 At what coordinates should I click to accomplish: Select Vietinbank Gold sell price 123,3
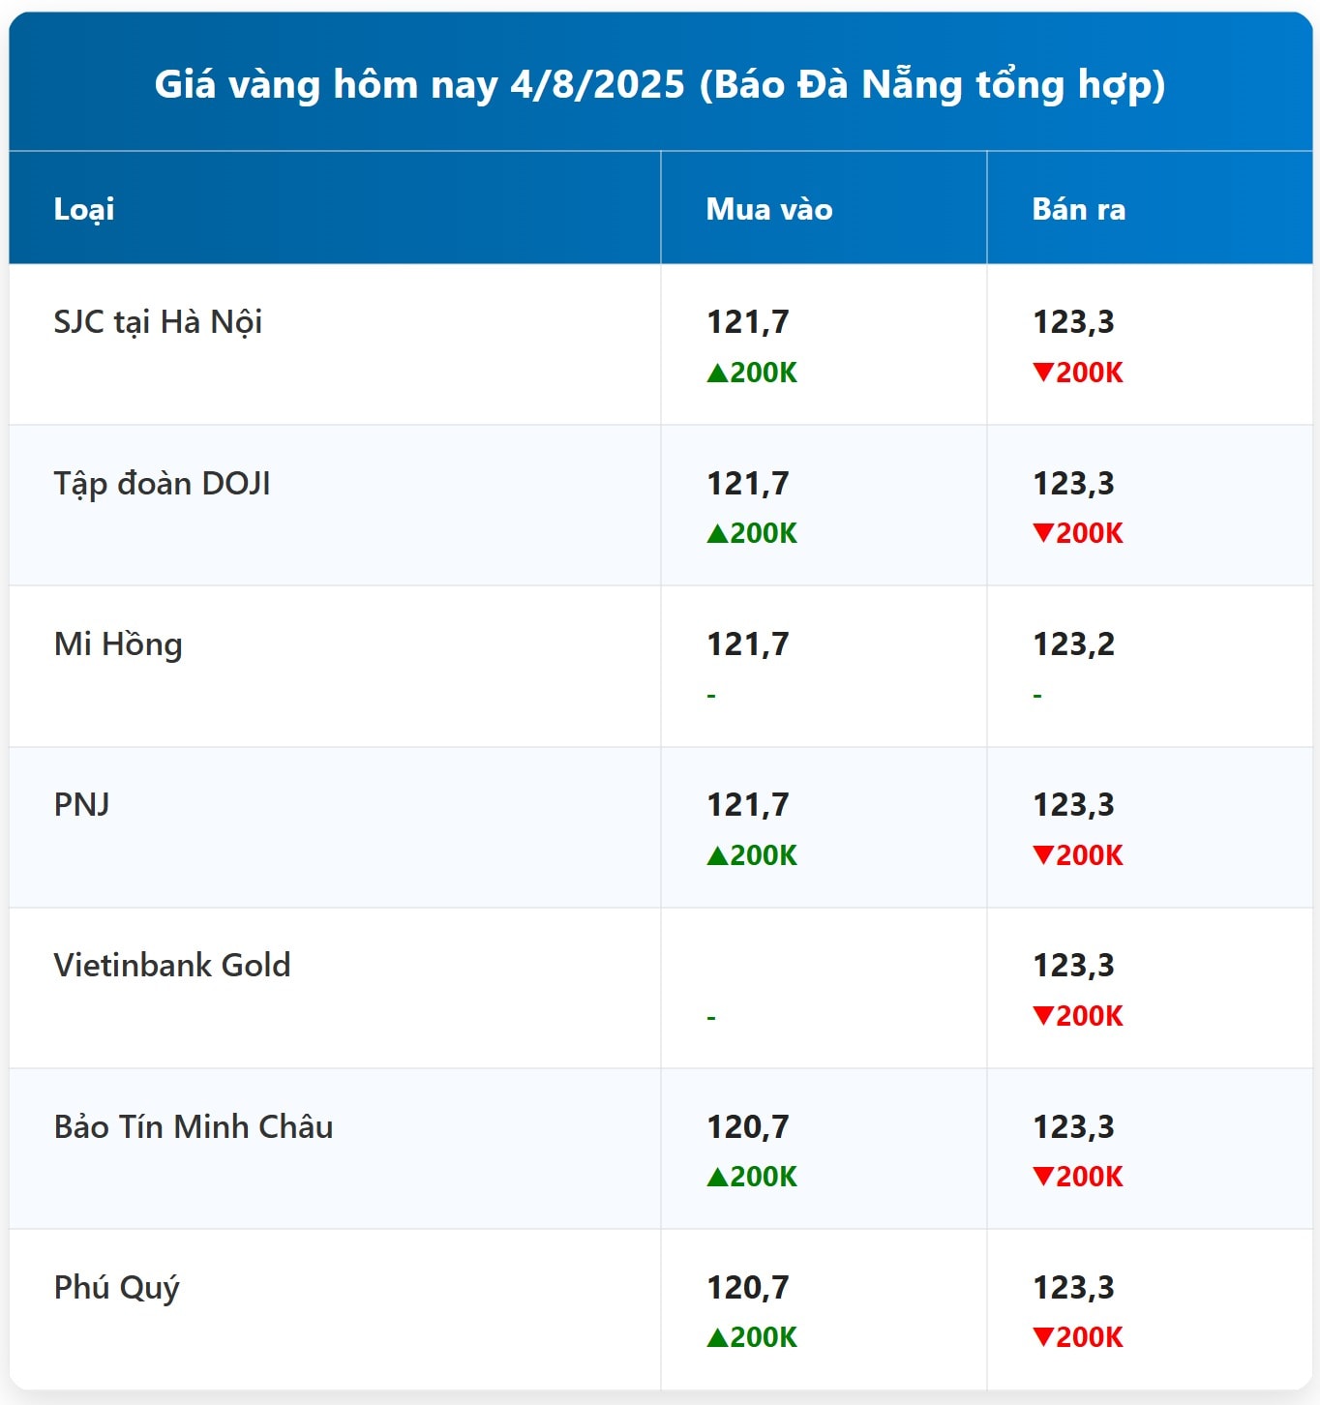click(x=1073, y=966)
